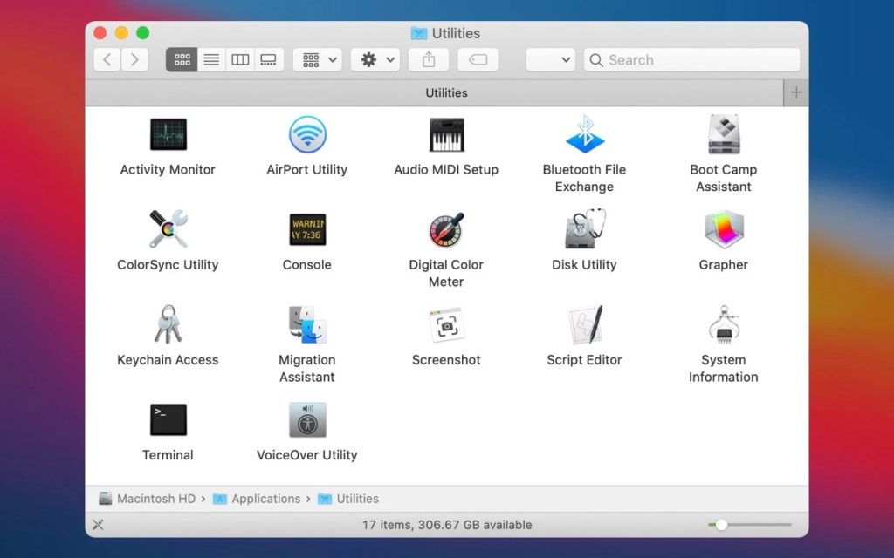Open the grouping options dropdown
The image size is (894, 558).
tap(317, 59)
